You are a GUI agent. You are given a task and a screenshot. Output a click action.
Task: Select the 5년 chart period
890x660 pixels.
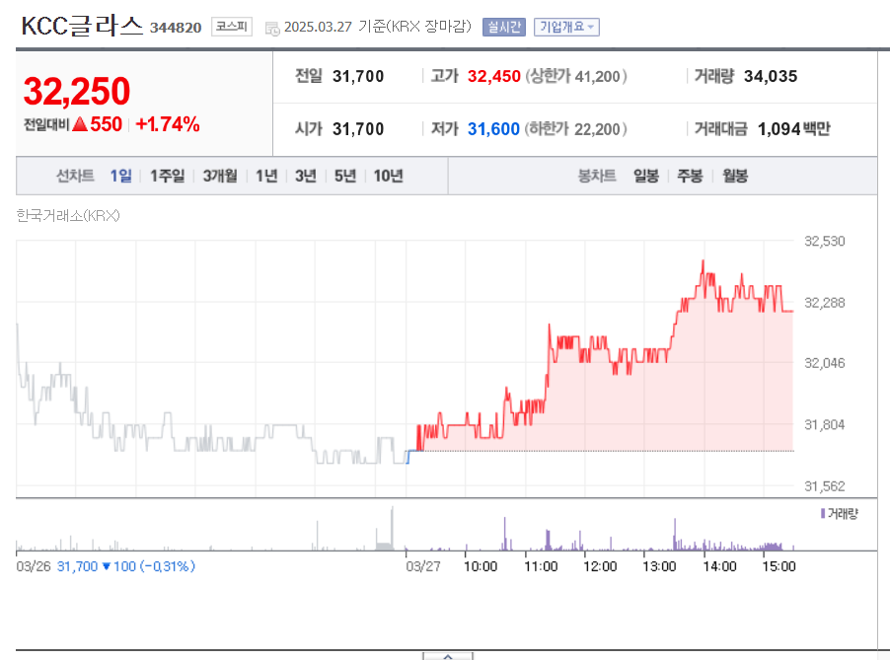[345, 176]
